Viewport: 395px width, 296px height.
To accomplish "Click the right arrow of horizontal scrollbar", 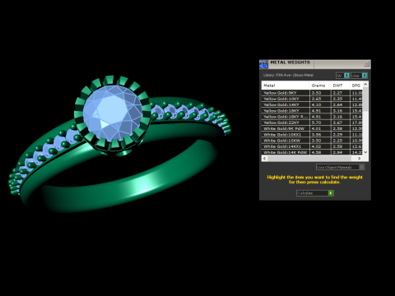I will 360,159.
